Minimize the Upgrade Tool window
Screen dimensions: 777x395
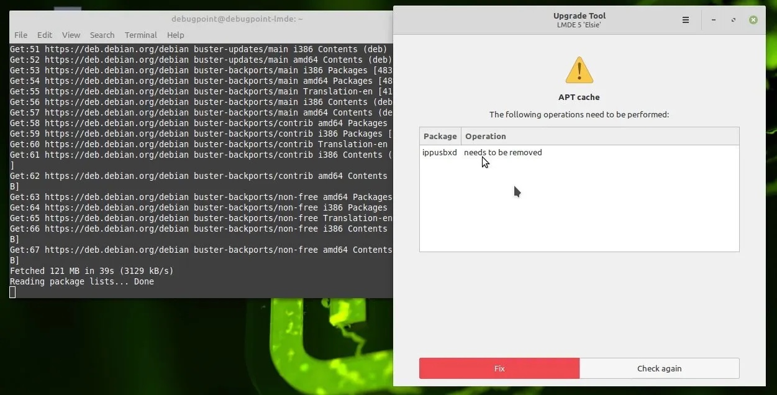click(714, 20)
